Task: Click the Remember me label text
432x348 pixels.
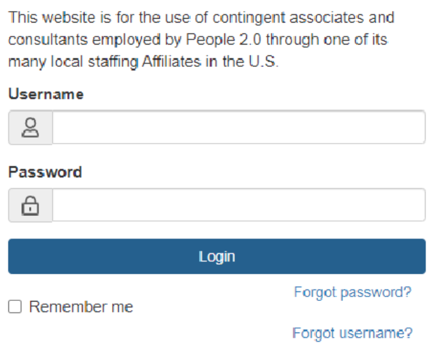Action: (81, 307)
